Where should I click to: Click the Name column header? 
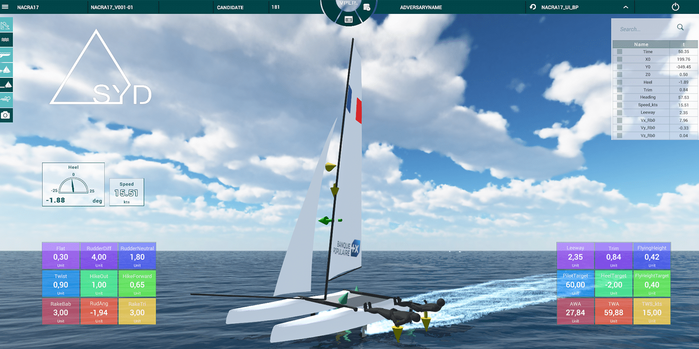click(641, 44)
